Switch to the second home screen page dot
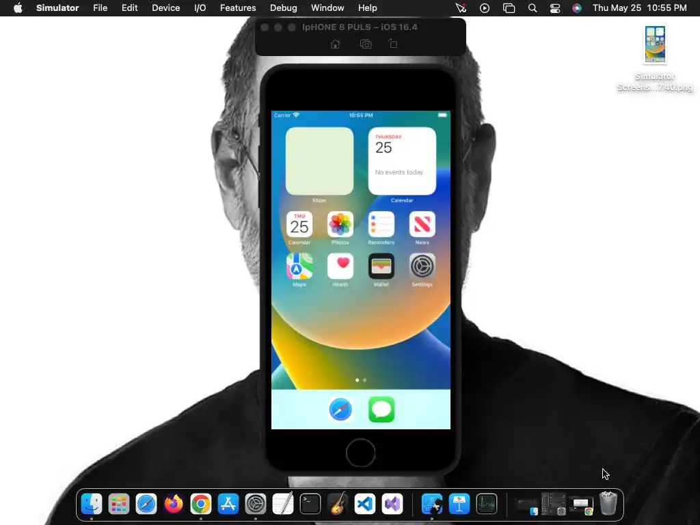700x525 pixels. coord(365,380)
